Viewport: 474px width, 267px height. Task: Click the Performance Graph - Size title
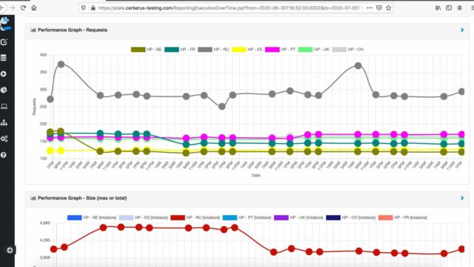tap(82, 198)
